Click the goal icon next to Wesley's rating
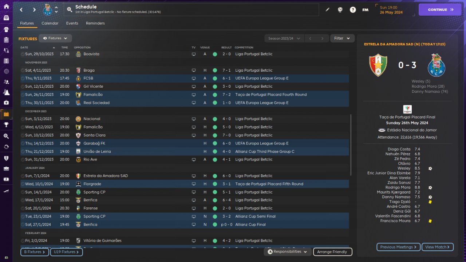Screen dimensions: 466x262 click(x=430, y=168)
